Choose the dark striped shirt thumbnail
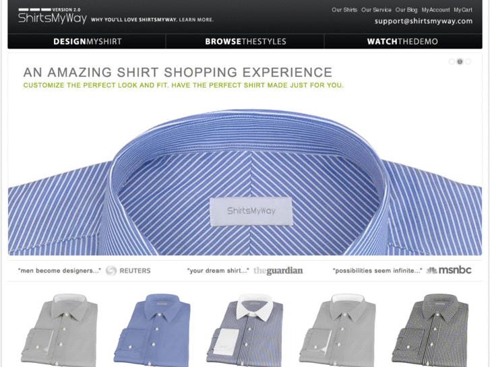Image resolution: width=490 pixels, height=367 pixels. click(430, 330)
